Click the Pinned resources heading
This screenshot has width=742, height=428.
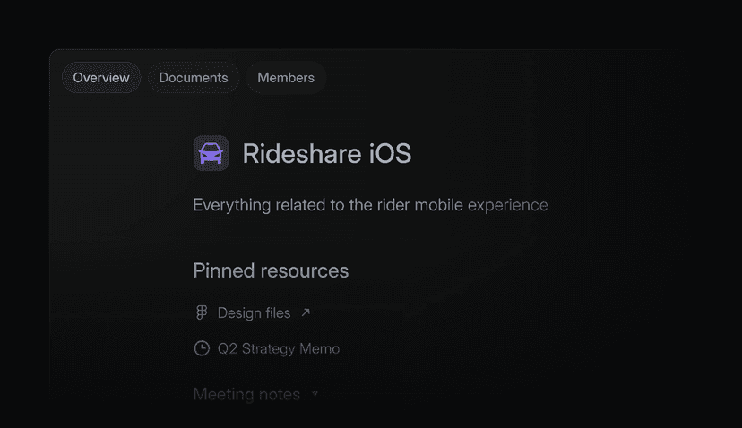tap(271, 271)
